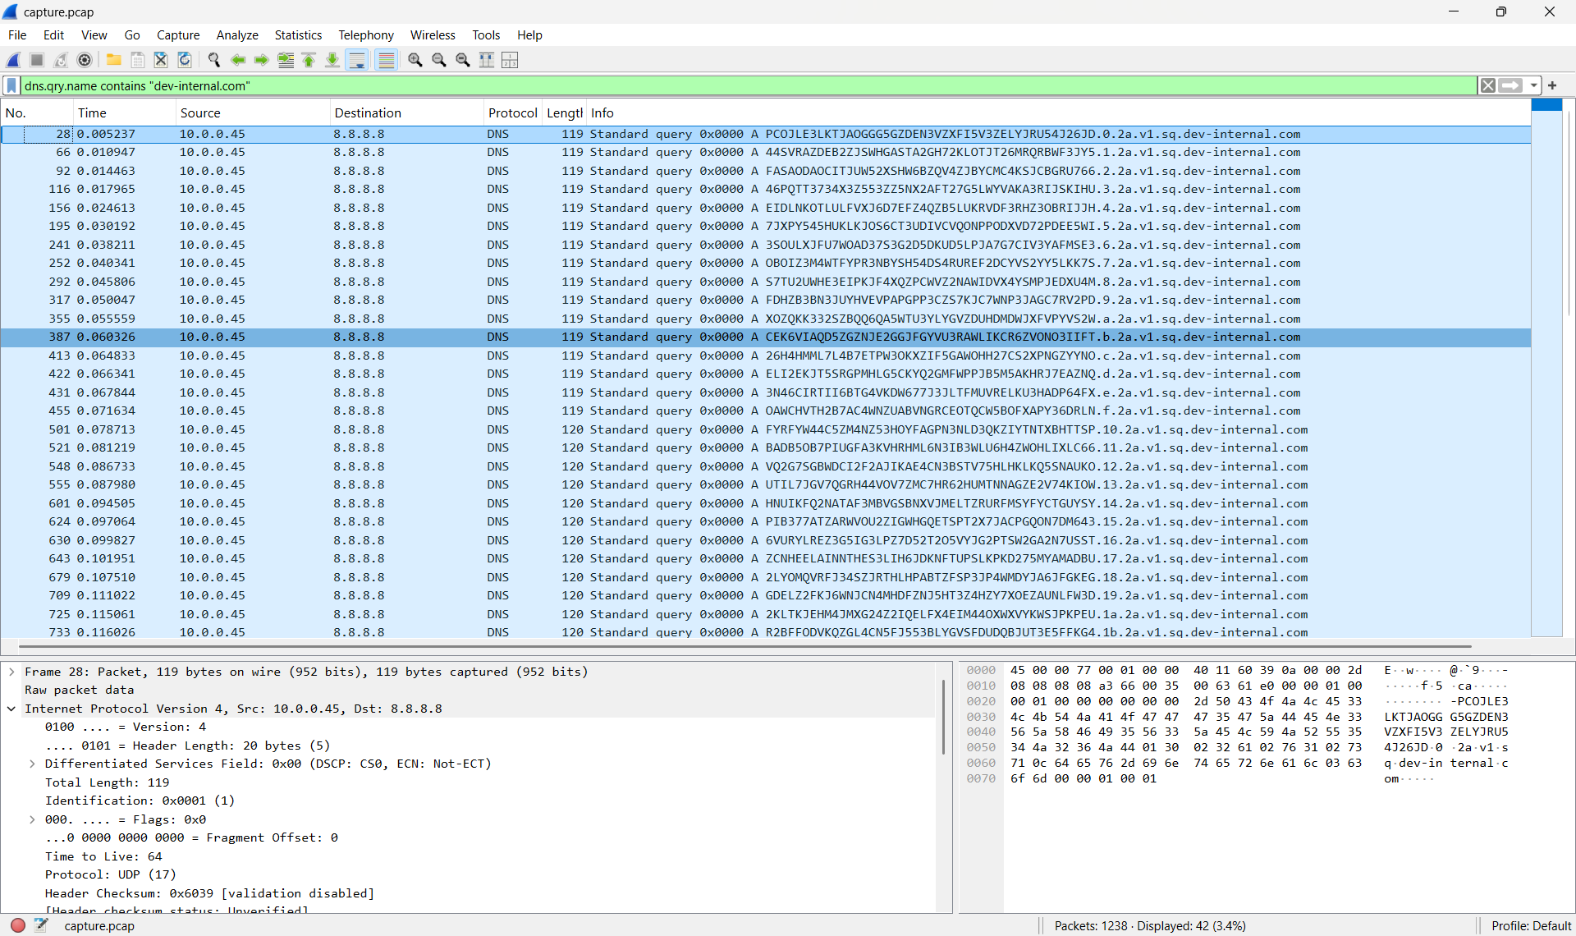The width and height of the screenshot is (1576, 936).
Task: Click the expert information red circle icon
Action: (x=18, y=925)
